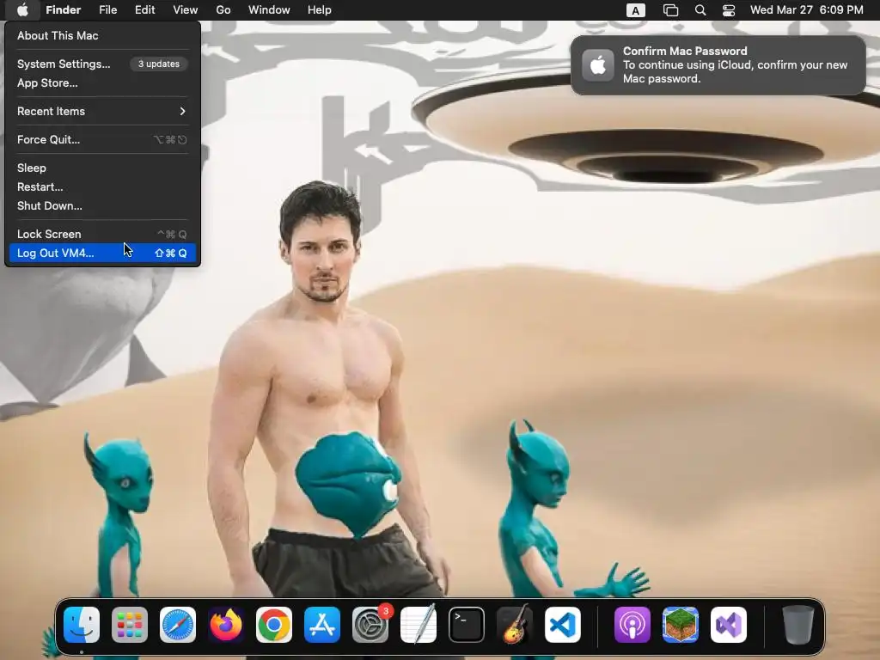
Task: Choose About This Mac
Action: pyautogui.click(x=103, y=35)
